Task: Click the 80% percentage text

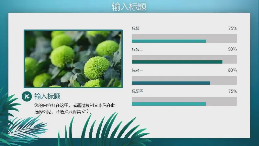Action: 232,70
